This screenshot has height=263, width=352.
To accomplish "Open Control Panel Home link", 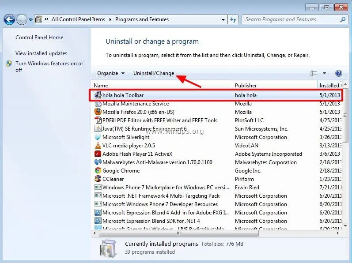I will [x=39, y=38].
